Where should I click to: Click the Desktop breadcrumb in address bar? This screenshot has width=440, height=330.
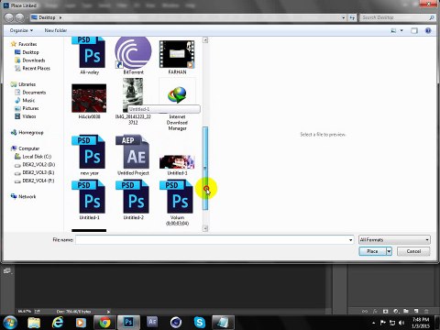(47, 17)
